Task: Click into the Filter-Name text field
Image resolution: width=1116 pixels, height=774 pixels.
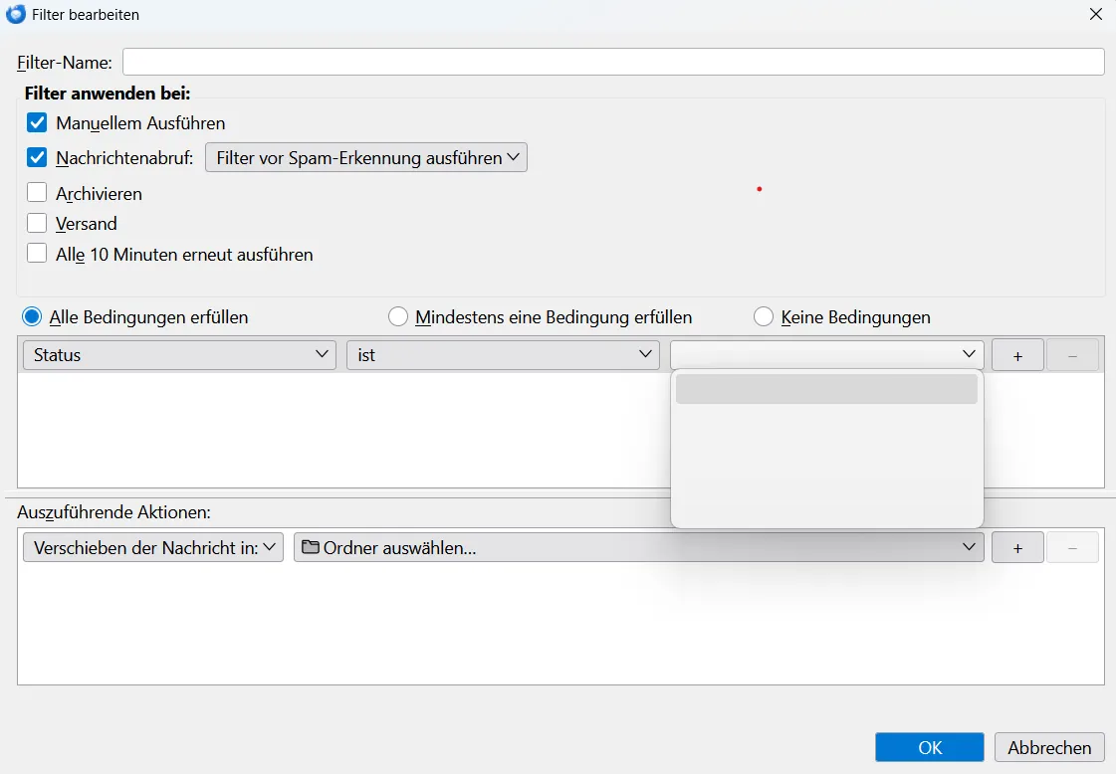Action: pos(612,62)
